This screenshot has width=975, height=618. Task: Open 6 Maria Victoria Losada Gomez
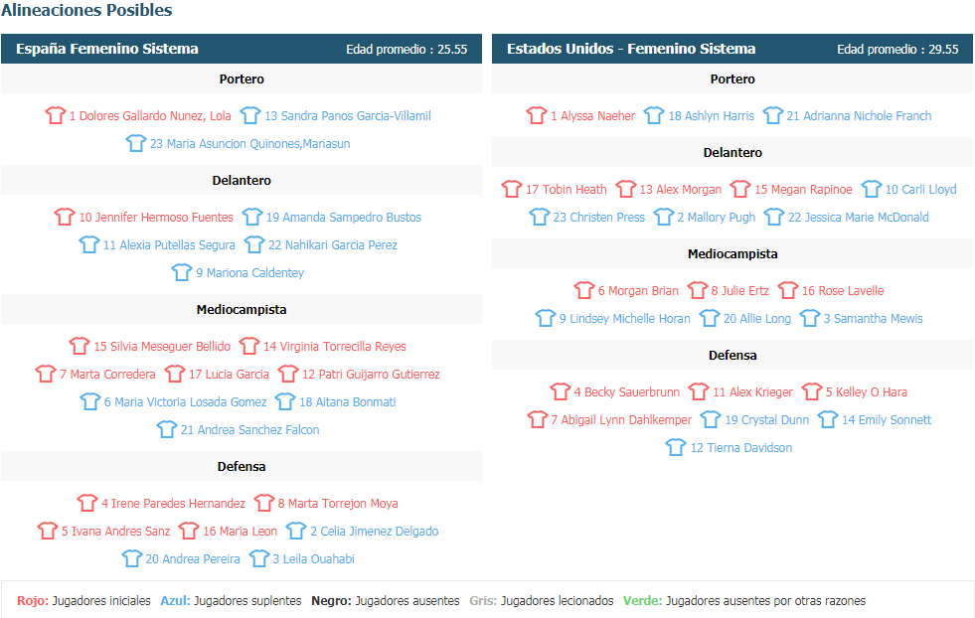coord(185,402)
